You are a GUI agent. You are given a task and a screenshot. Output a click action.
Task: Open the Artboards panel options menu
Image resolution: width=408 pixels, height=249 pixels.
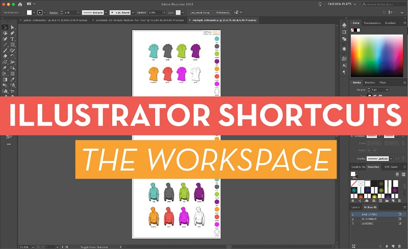[x=404, y=207]
